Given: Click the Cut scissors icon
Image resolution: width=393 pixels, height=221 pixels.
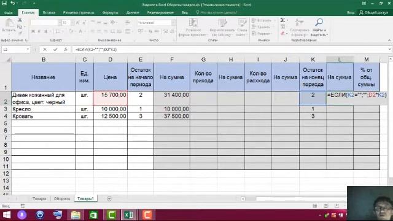Looking at the screenshot, I should [20, 20].
